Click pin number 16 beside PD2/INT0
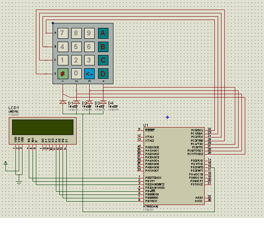 point(209,166)
